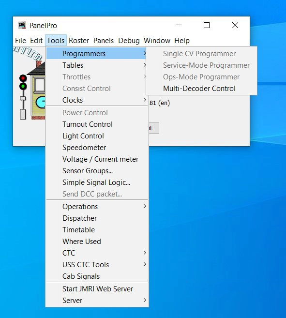Start JMRI Web Server

[97, 289]
